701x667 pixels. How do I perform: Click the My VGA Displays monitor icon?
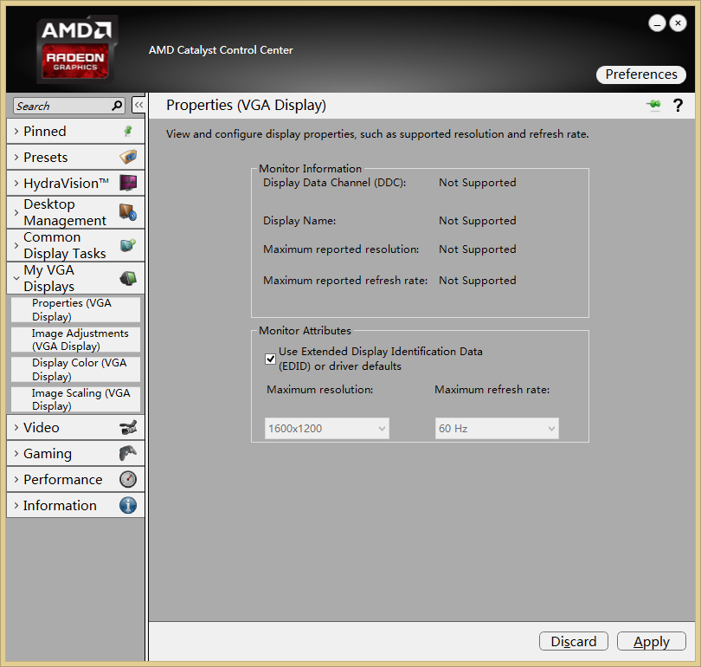pos(128,278)
